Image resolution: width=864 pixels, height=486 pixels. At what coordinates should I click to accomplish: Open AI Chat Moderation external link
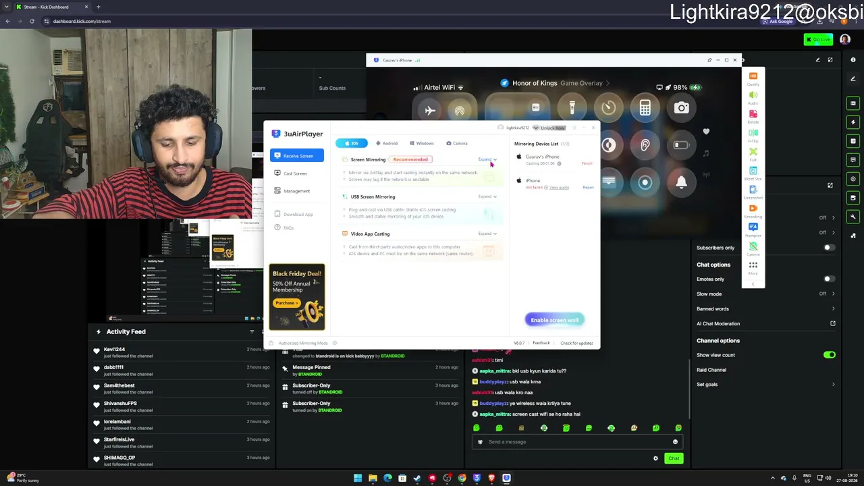tap(833, 323)
